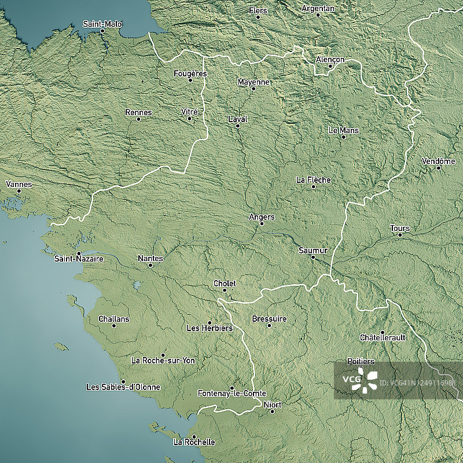
Task: Click the Châtellerault city label
Action: [x=383, y=337]
